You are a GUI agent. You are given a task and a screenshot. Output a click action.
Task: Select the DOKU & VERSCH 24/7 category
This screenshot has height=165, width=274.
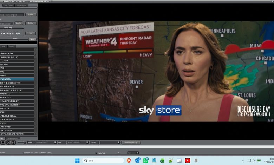17,105
